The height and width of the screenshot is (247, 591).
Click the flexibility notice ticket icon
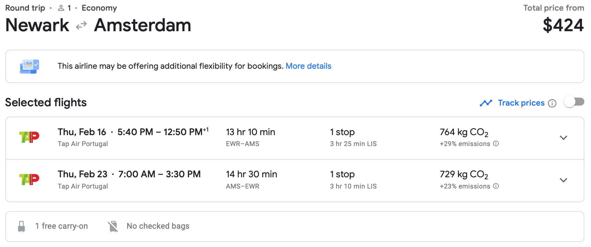tap(30, 66)
